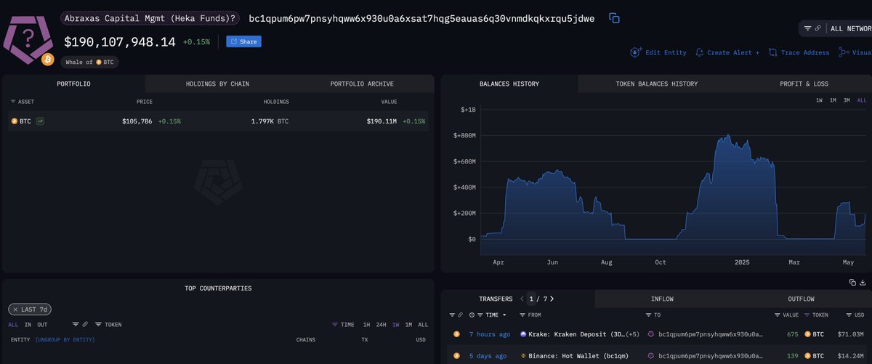Select ALL direction in counterparties
This screenshot has width=872, height=364.
[x=13, y=324]
